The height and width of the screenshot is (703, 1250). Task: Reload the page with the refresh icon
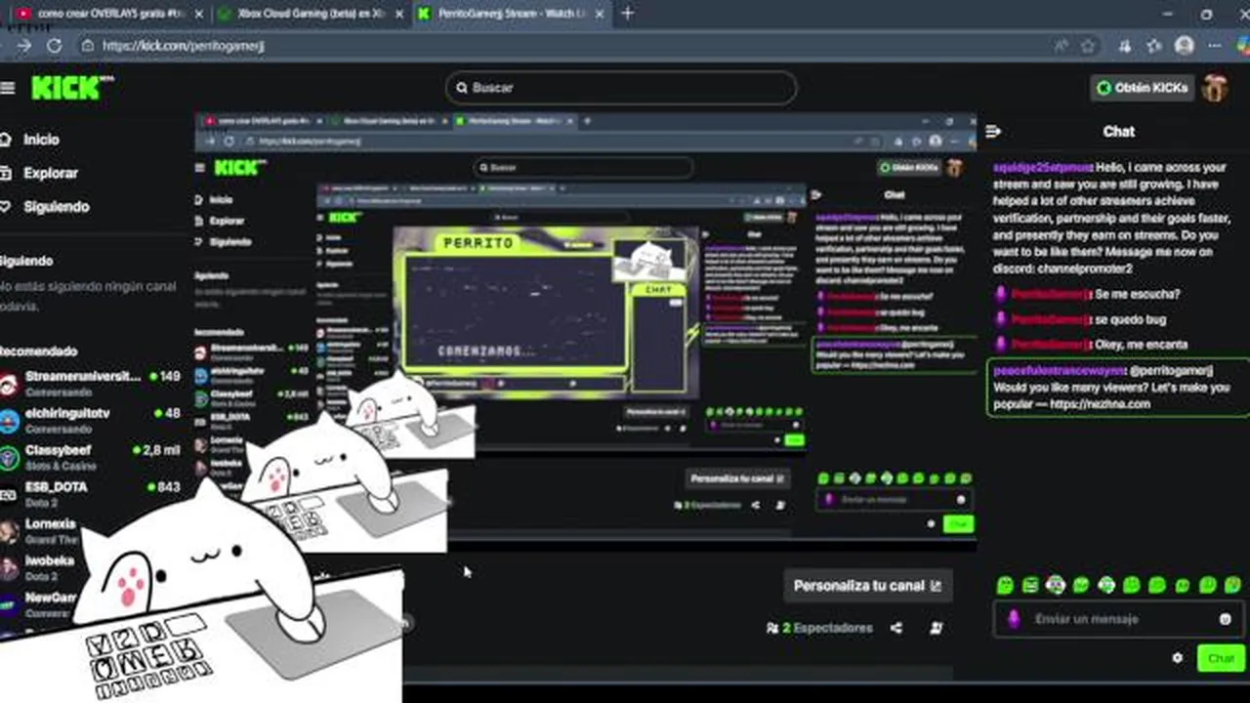coord(54,46)
